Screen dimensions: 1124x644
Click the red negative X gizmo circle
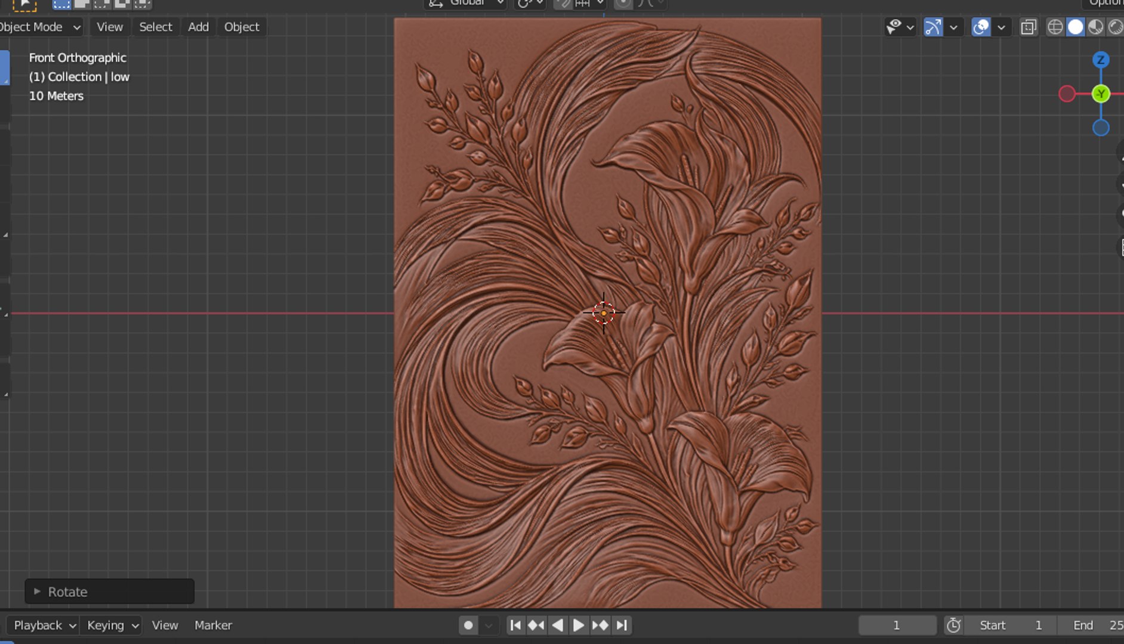1067,94
